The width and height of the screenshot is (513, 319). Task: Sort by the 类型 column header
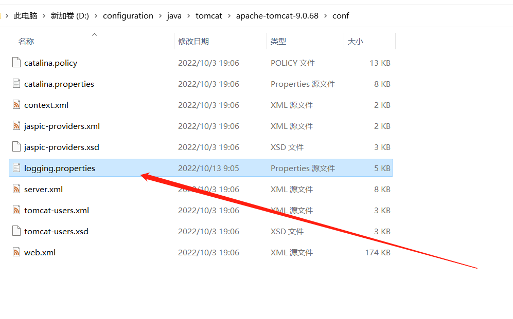pyautogui.click(x=278, y=42)
